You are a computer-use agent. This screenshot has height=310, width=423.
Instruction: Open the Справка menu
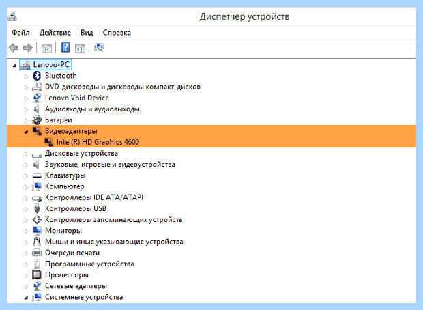[x=117, y=33]
